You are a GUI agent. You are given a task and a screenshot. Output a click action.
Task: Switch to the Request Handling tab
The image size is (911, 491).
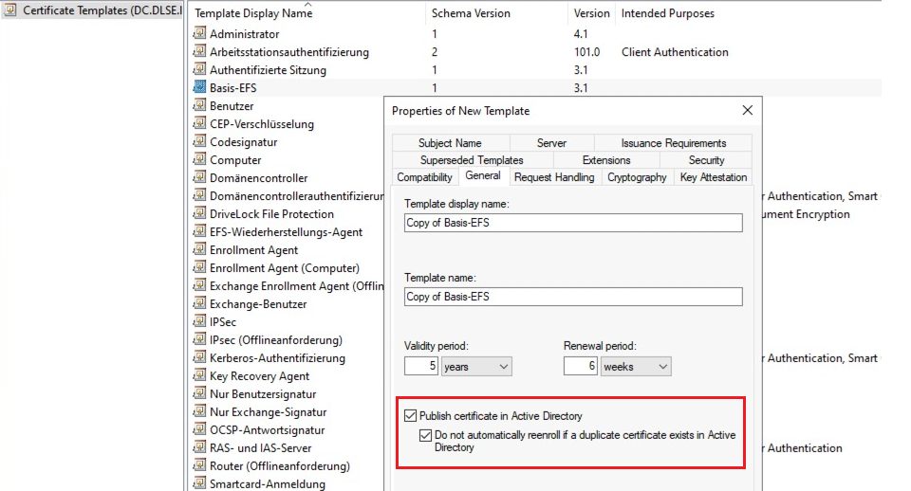554,177
